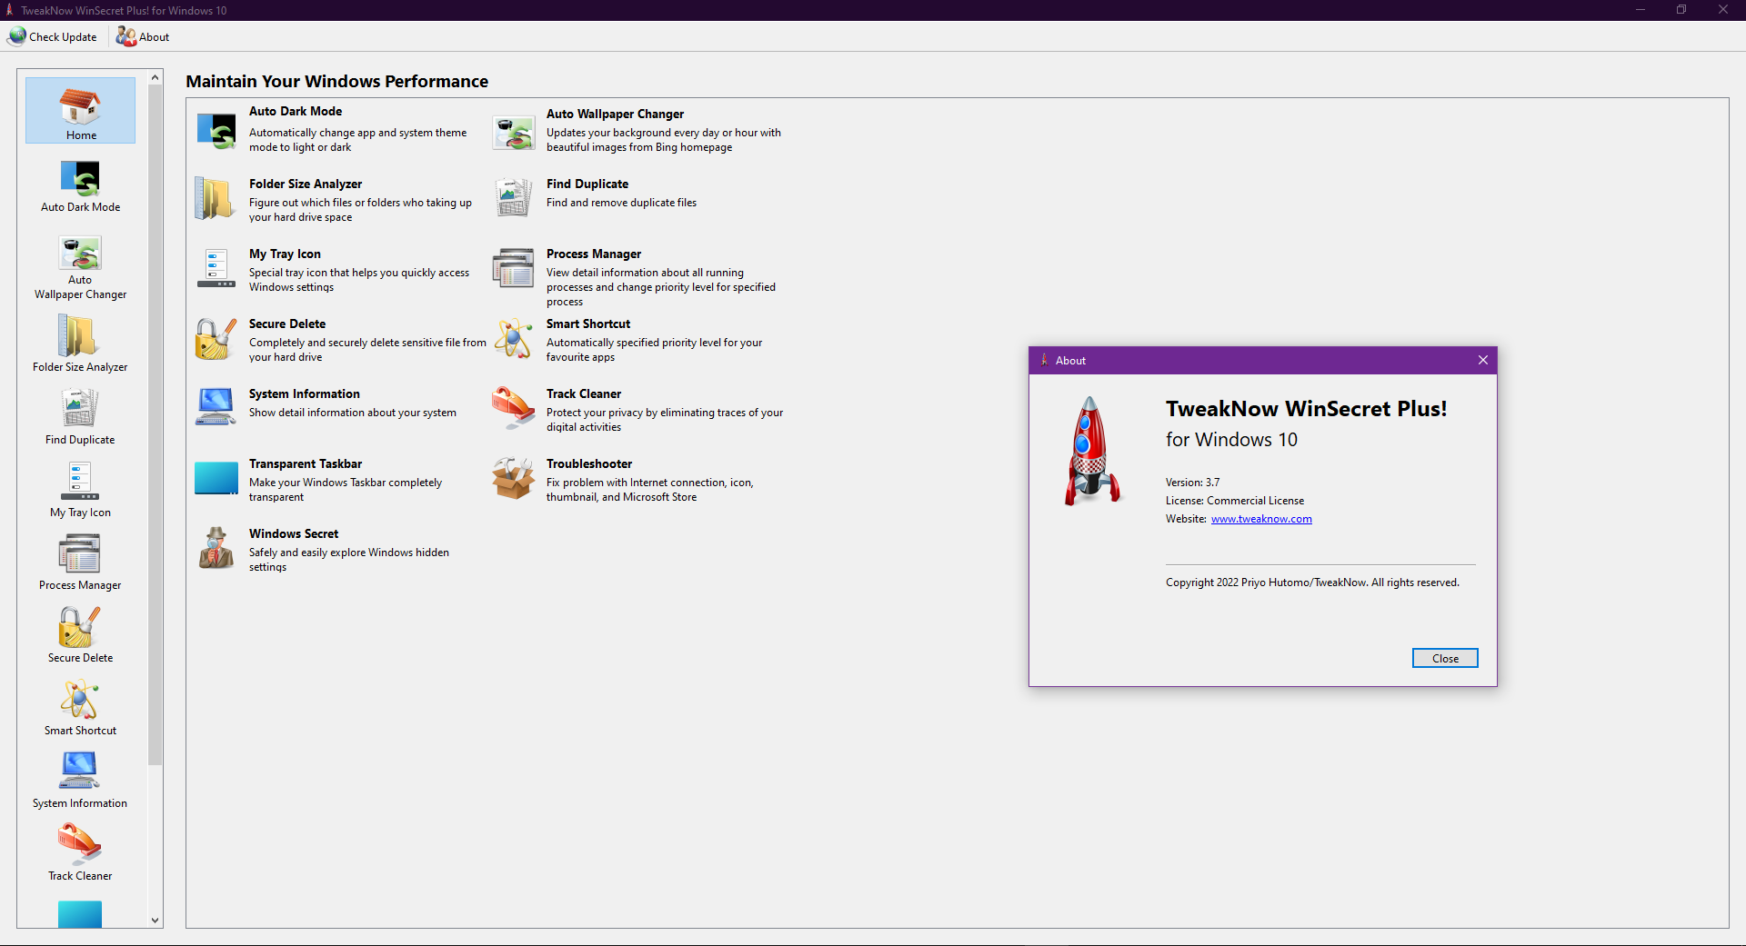Click sidebar scroll up arrow
Screen dimensions: 1746x946
click(x=155, y=78)
